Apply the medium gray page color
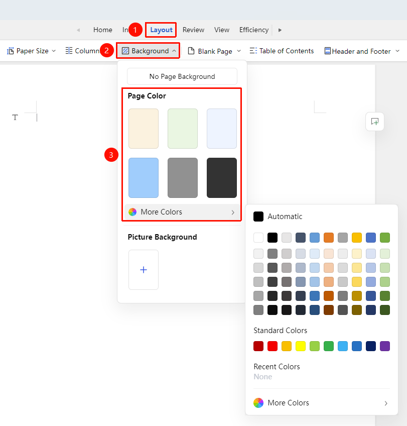The height and width of the screenshot is (426, 407). 183,178
